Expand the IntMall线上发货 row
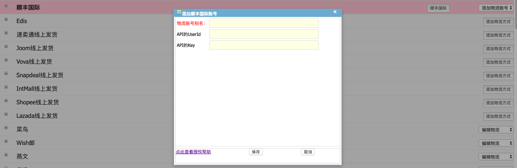Image resolution: width=517 pixels, height=168 pixels. (x=6, y=87)
